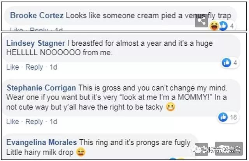
Task: Open Stephanie Corrigan profile
Action: 41,88
